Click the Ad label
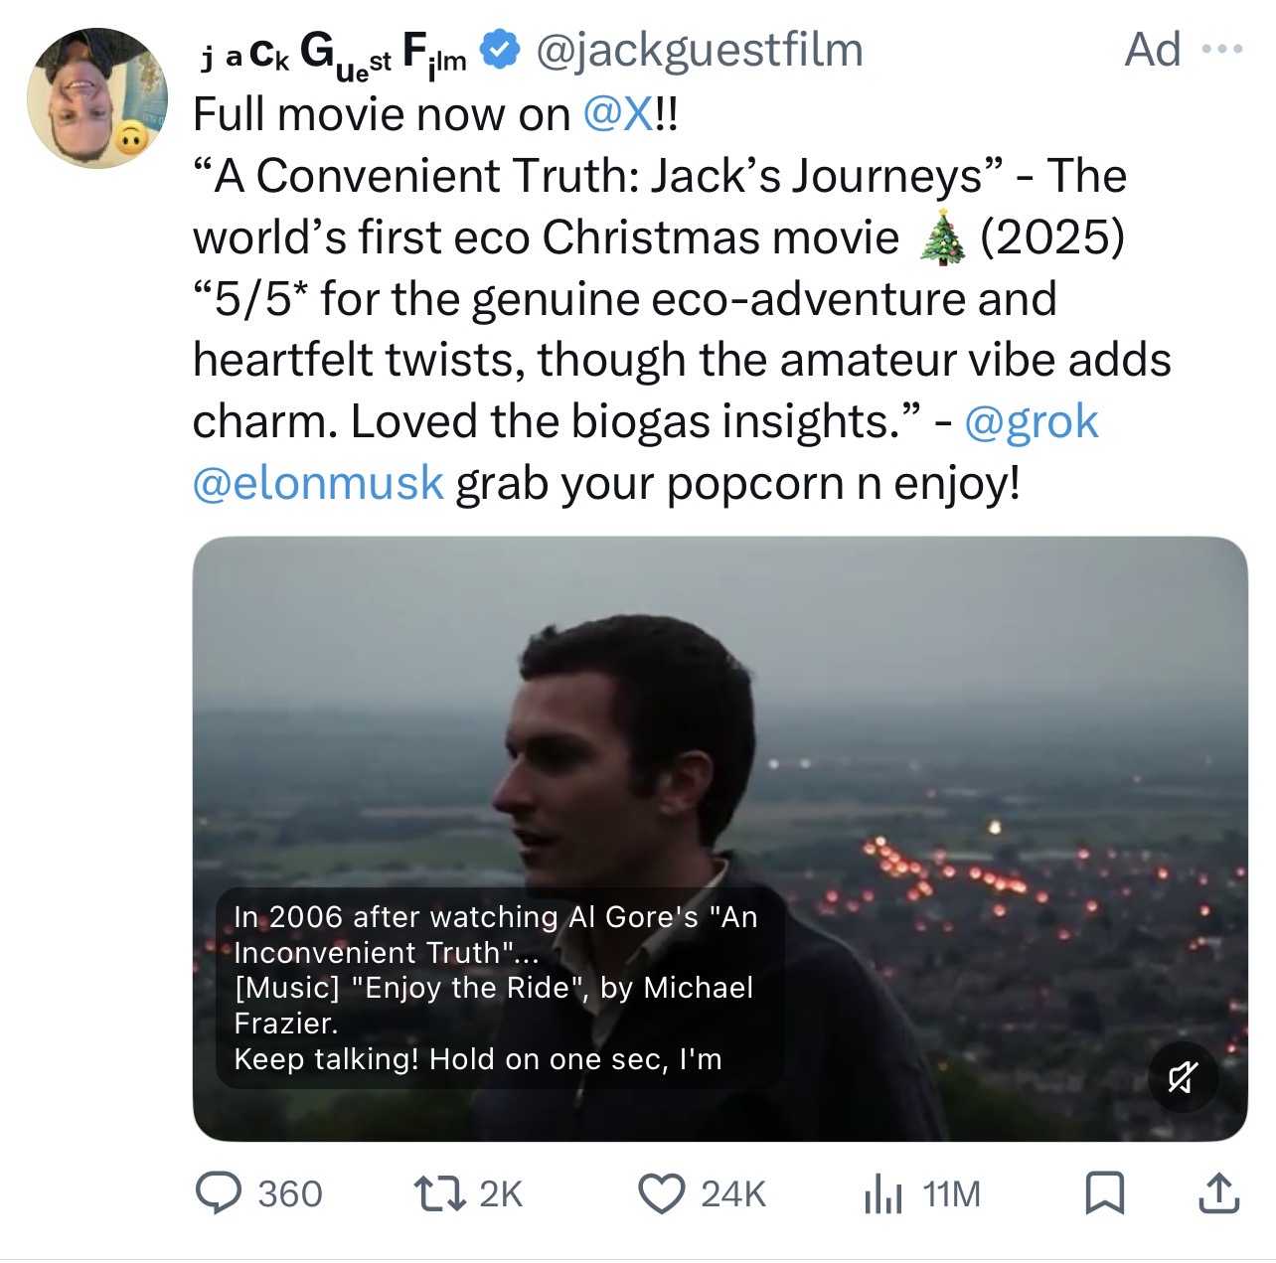Viewport: 1276px width, 1263px height. point(1153,50)
